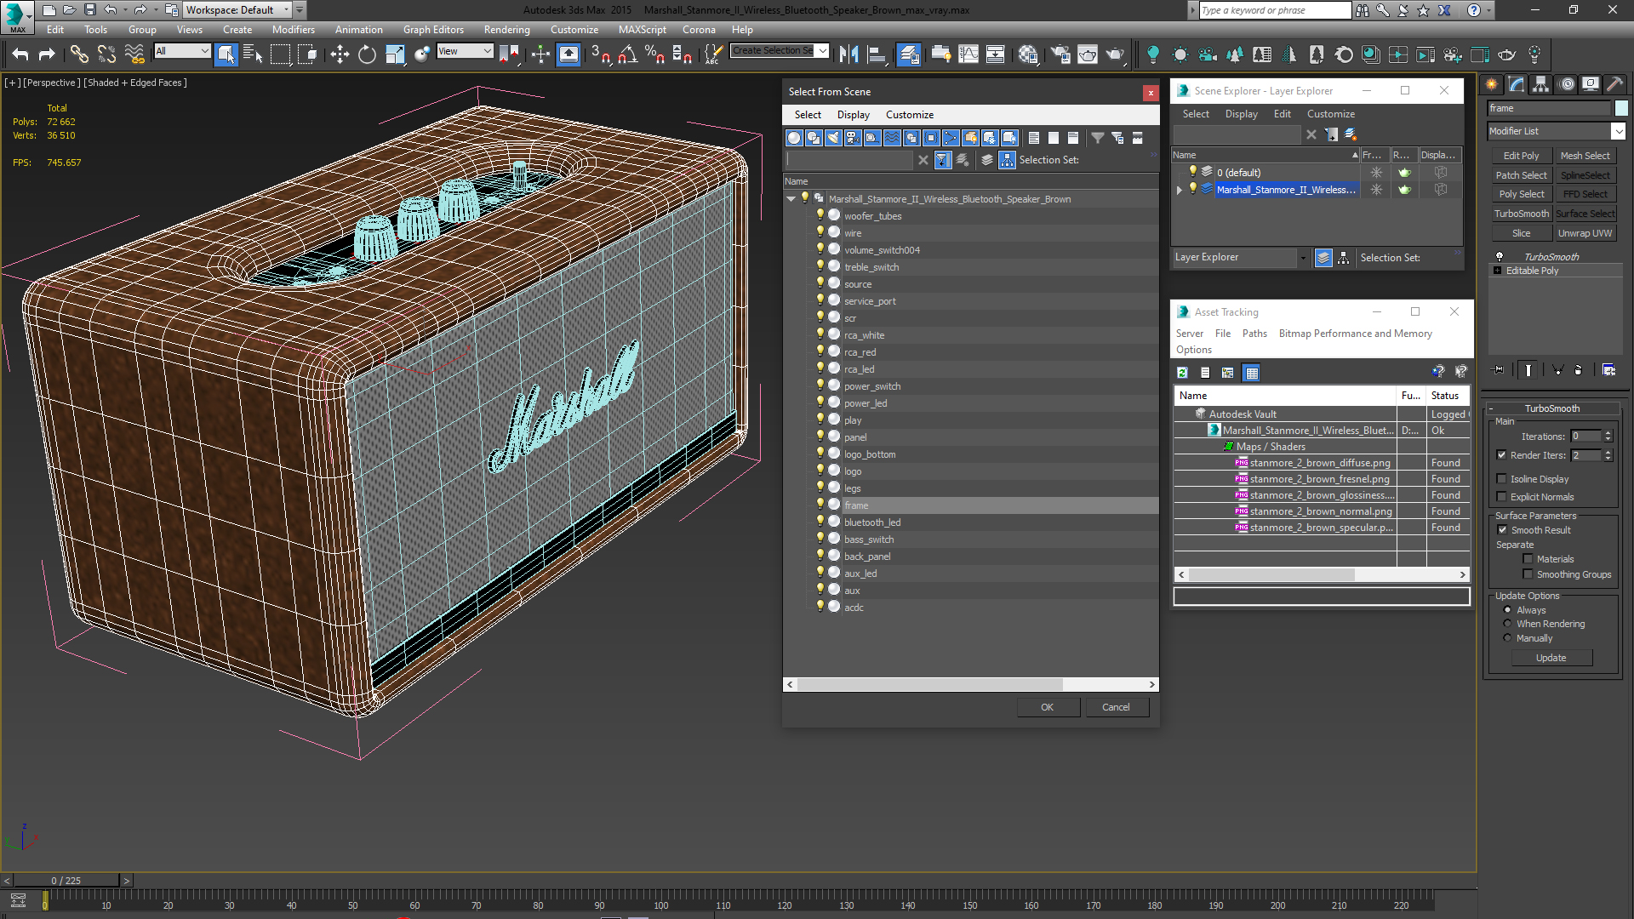Expand Marshall_Stanmore layer in Layer Explorer
1634x919 pixels.
click(1180, 190)
